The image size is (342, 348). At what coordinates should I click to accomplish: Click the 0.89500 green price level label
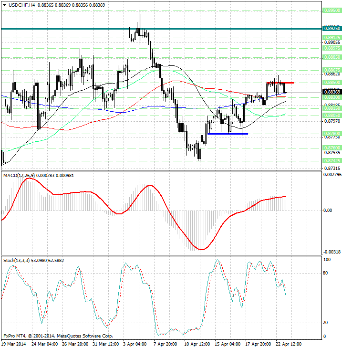(x=331, y=10)
